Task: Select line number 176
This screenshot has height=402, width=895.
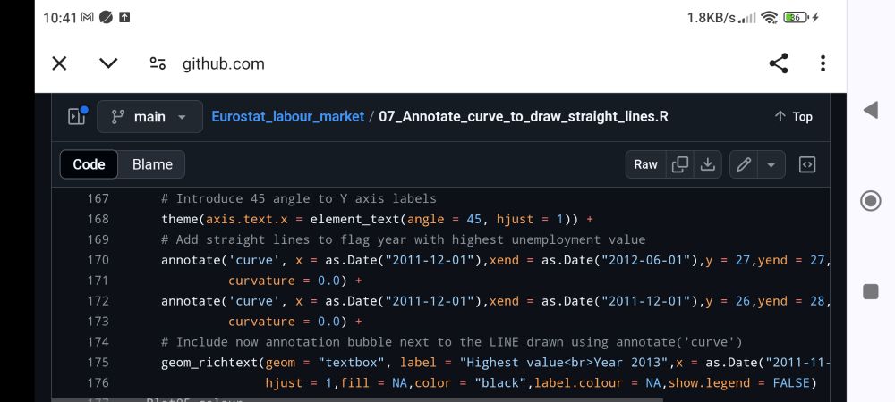Action: pyautogui.click(x=98, y=383)
